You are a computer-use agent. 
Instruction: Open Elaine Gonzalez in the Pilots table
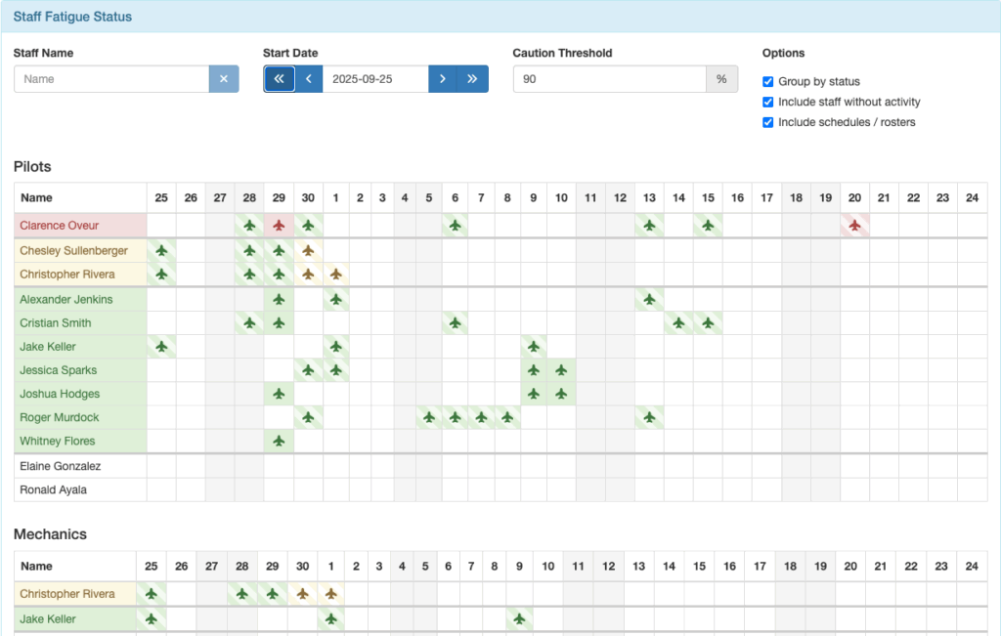pos(61,466)
